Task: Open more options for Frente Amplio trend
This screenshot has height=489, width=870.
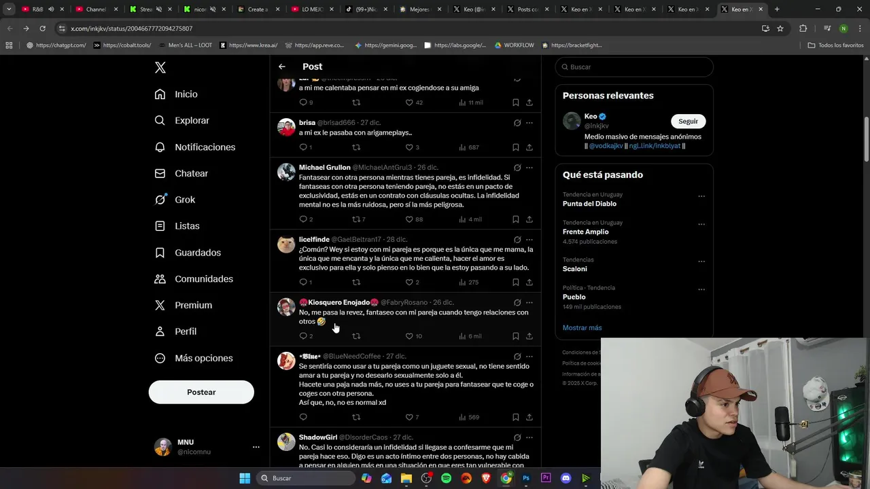Action: 701,224
